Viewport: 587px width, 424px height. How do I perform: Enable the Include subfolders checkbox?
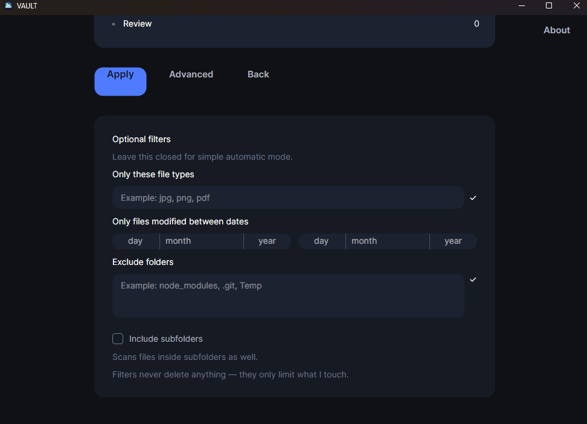(118, 339)
